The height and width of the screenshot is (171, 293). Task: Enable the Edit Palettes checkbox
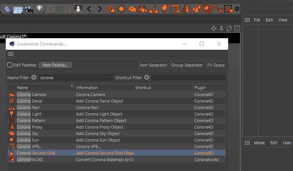click(10, 65)
